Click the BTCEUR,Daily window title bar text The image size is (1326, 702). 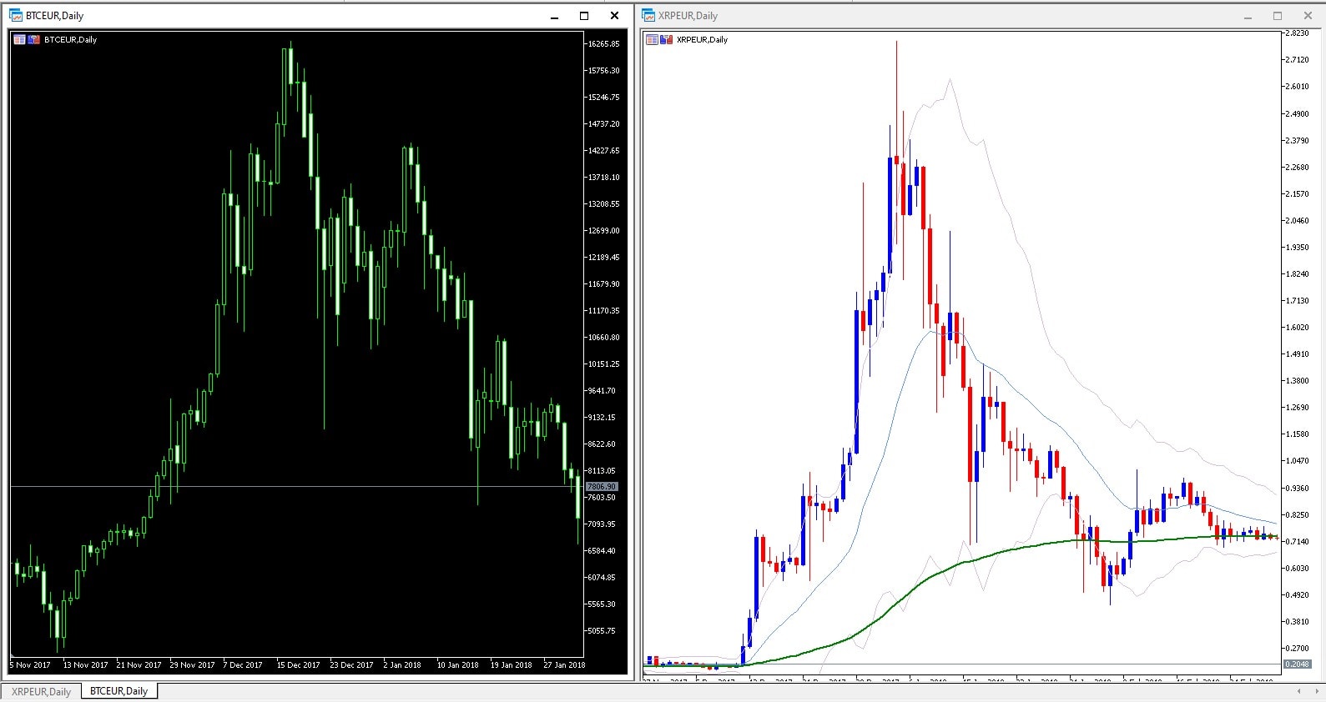(x=55, y=15)
